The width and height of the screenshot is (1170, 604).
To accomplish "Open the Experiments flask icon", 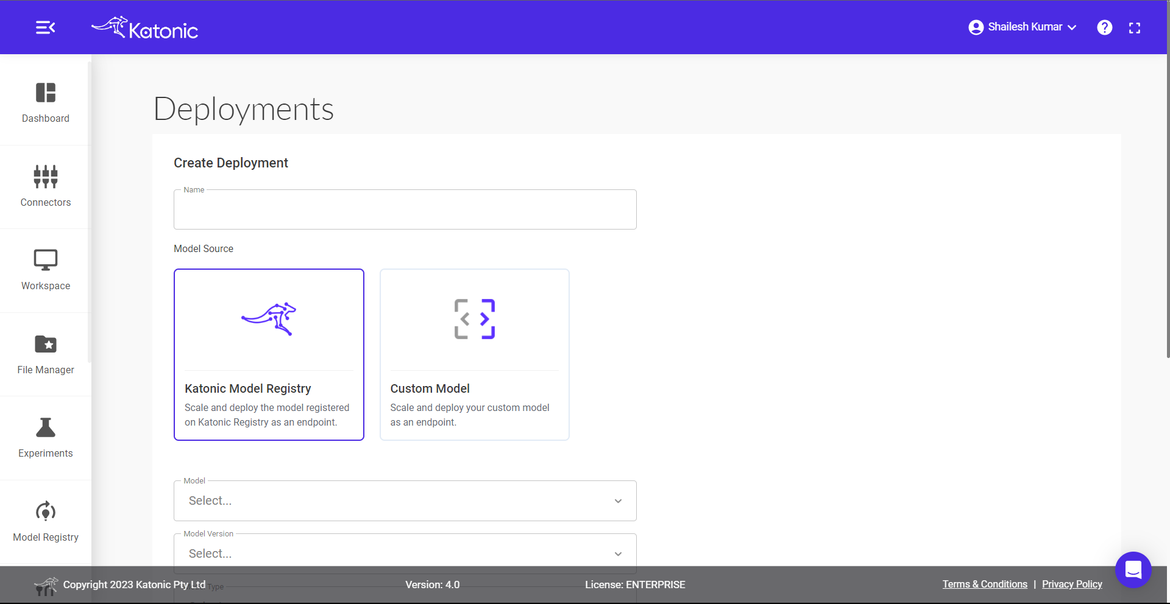I will pos(46,427).
